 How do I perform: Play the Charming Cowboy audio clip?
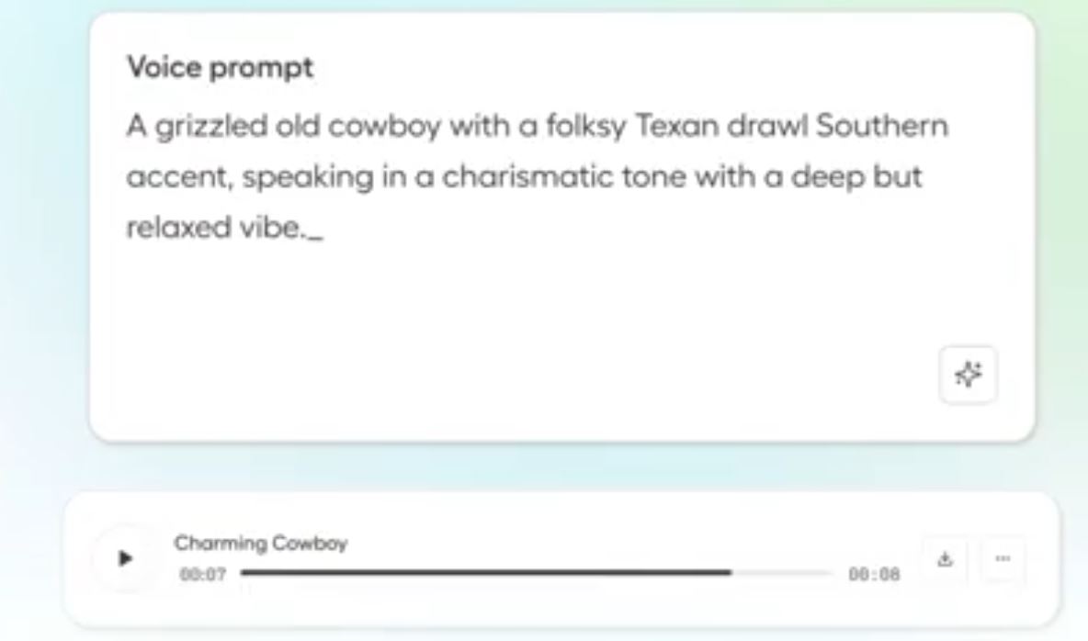coord(126,557)
